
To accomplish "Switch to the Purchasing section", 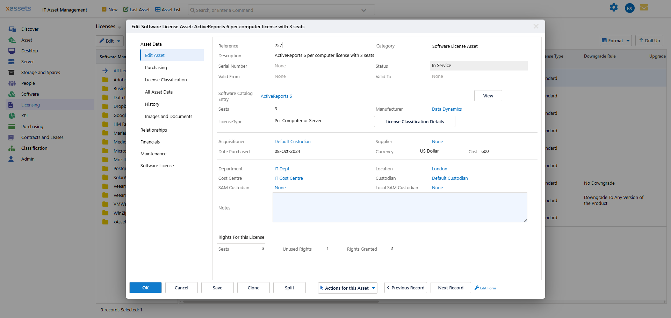I will tap(156, 68).
